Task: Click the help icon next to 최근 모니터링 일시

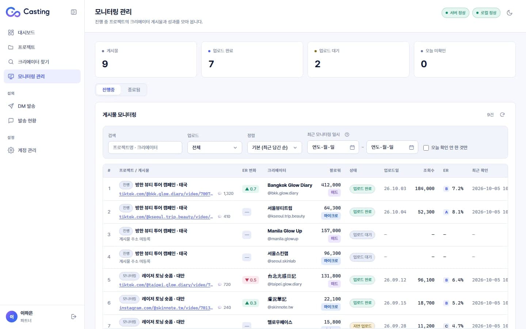Action: point(347,135)
